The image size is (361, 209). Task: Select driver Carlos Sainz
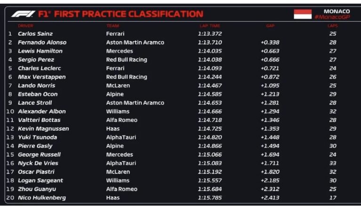point(35,34)
